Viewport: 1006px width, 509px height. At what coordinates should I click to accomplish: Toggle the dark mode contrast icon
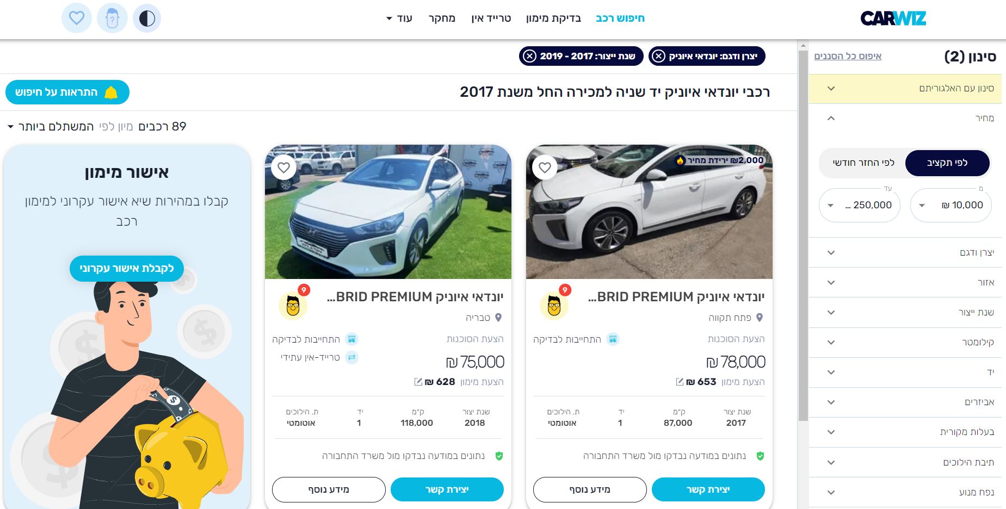[147, 18]
